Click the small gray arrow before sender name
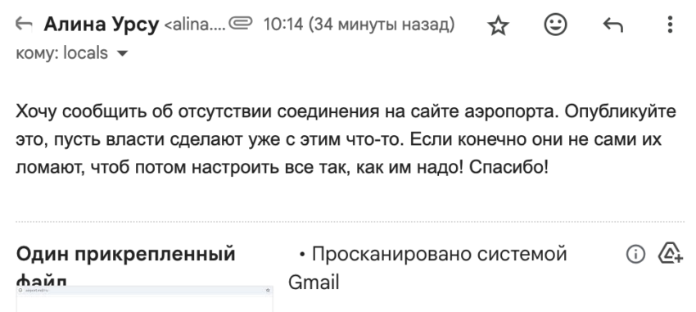Image resolution: width=696 pixels, height=312 pixels. point(24,25)
